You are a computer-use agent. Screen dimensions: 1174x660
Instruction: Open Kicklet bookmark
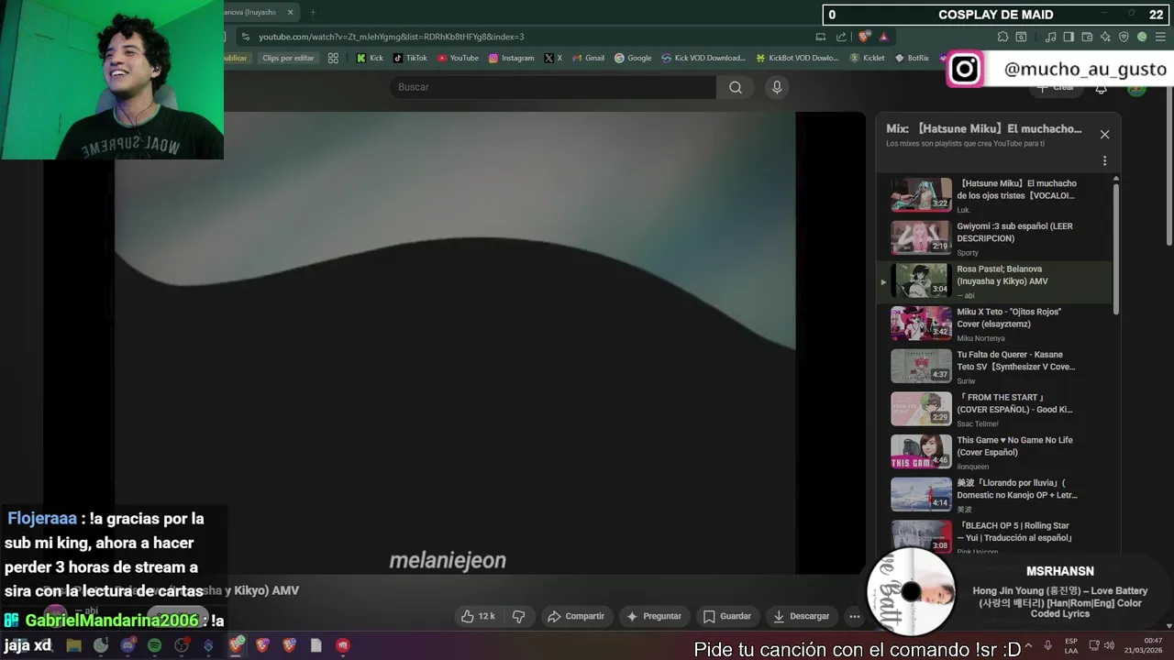[867, 58]
